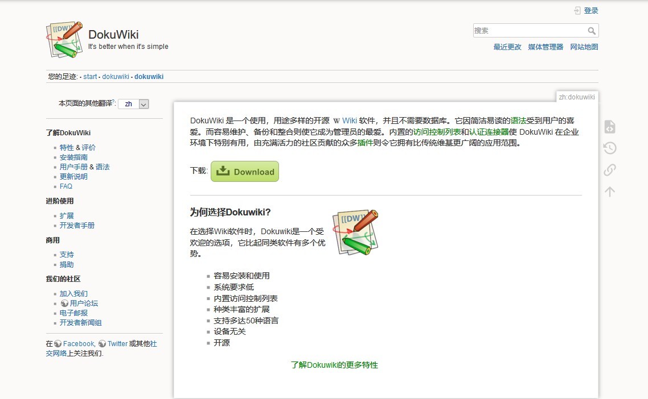Open the Wiki Wikipedia link in article

[x=349, y=121]
